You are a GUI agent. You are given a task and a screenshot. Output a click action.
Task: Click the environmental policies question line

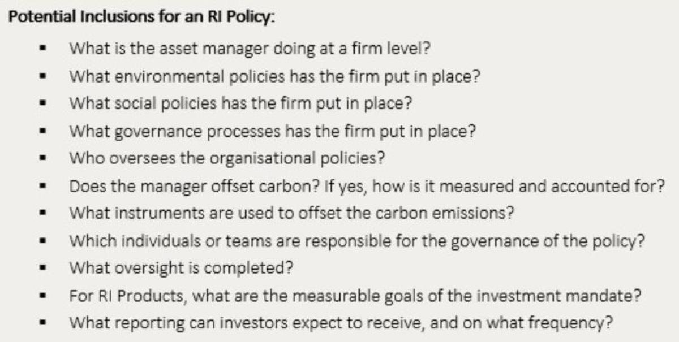tap(275, 75)
